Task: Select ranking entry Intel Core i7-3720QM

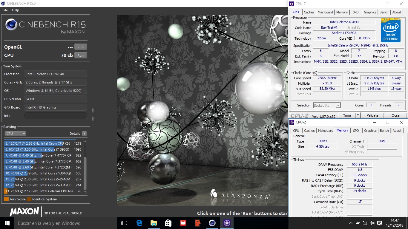Action: point(43,167)
